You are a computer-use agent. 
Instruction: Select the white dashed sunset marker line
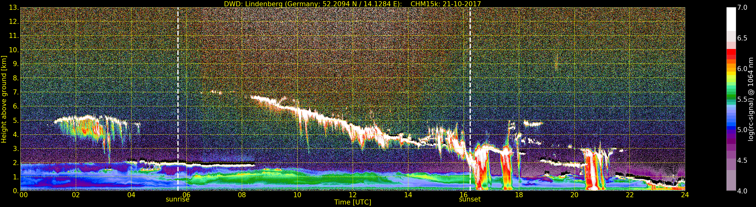pos(470,99)
